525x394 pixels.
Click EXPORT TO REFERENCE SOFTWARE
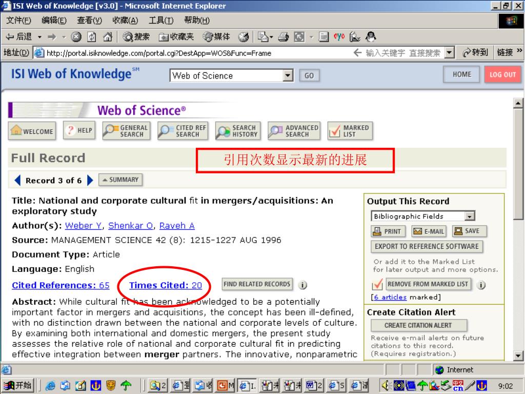(x=427, y=247)
